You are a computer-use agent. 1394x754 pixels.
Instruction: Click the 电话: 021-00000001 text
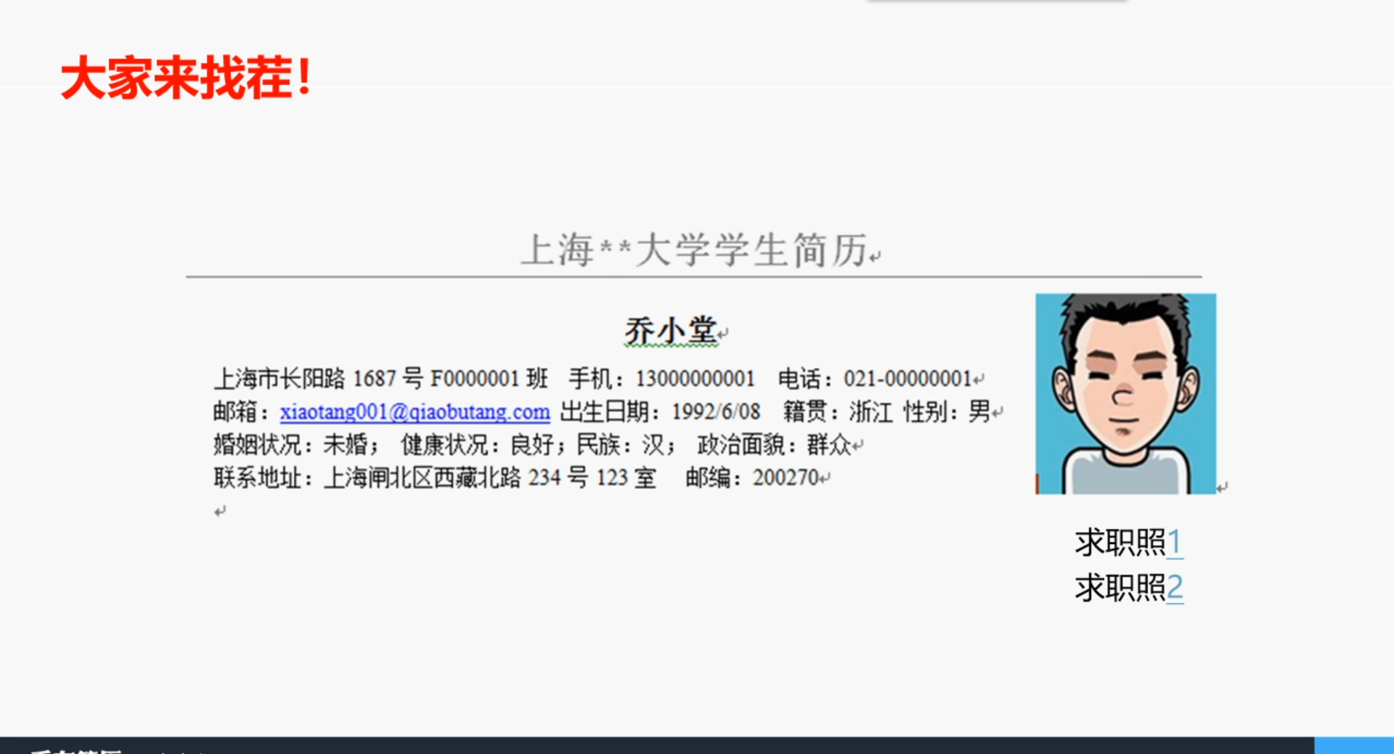coord(875,379)
